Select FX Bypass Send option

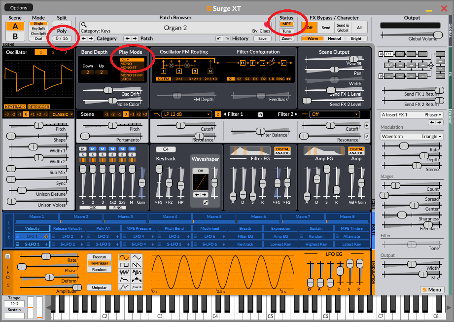click(326, 28)
